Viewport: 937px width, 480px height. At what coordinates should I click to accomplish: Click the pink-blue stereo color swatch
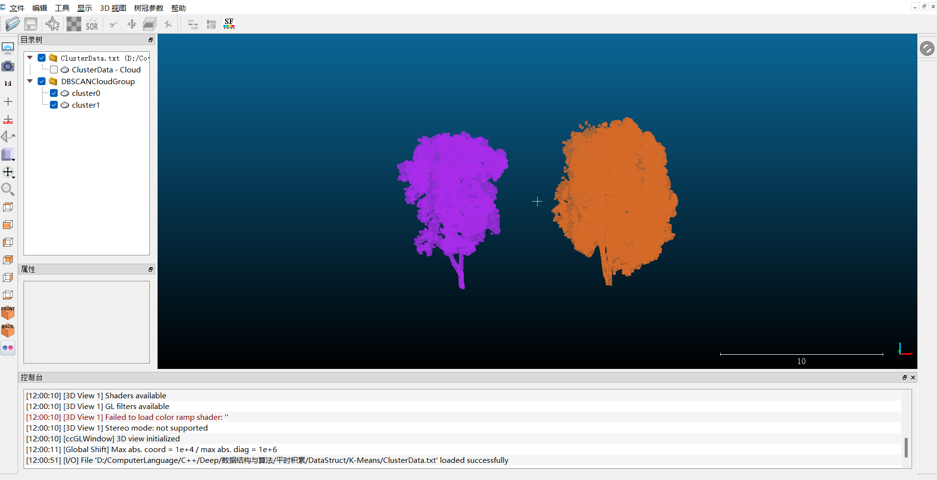pyautogui.click(x=8, y=348)
